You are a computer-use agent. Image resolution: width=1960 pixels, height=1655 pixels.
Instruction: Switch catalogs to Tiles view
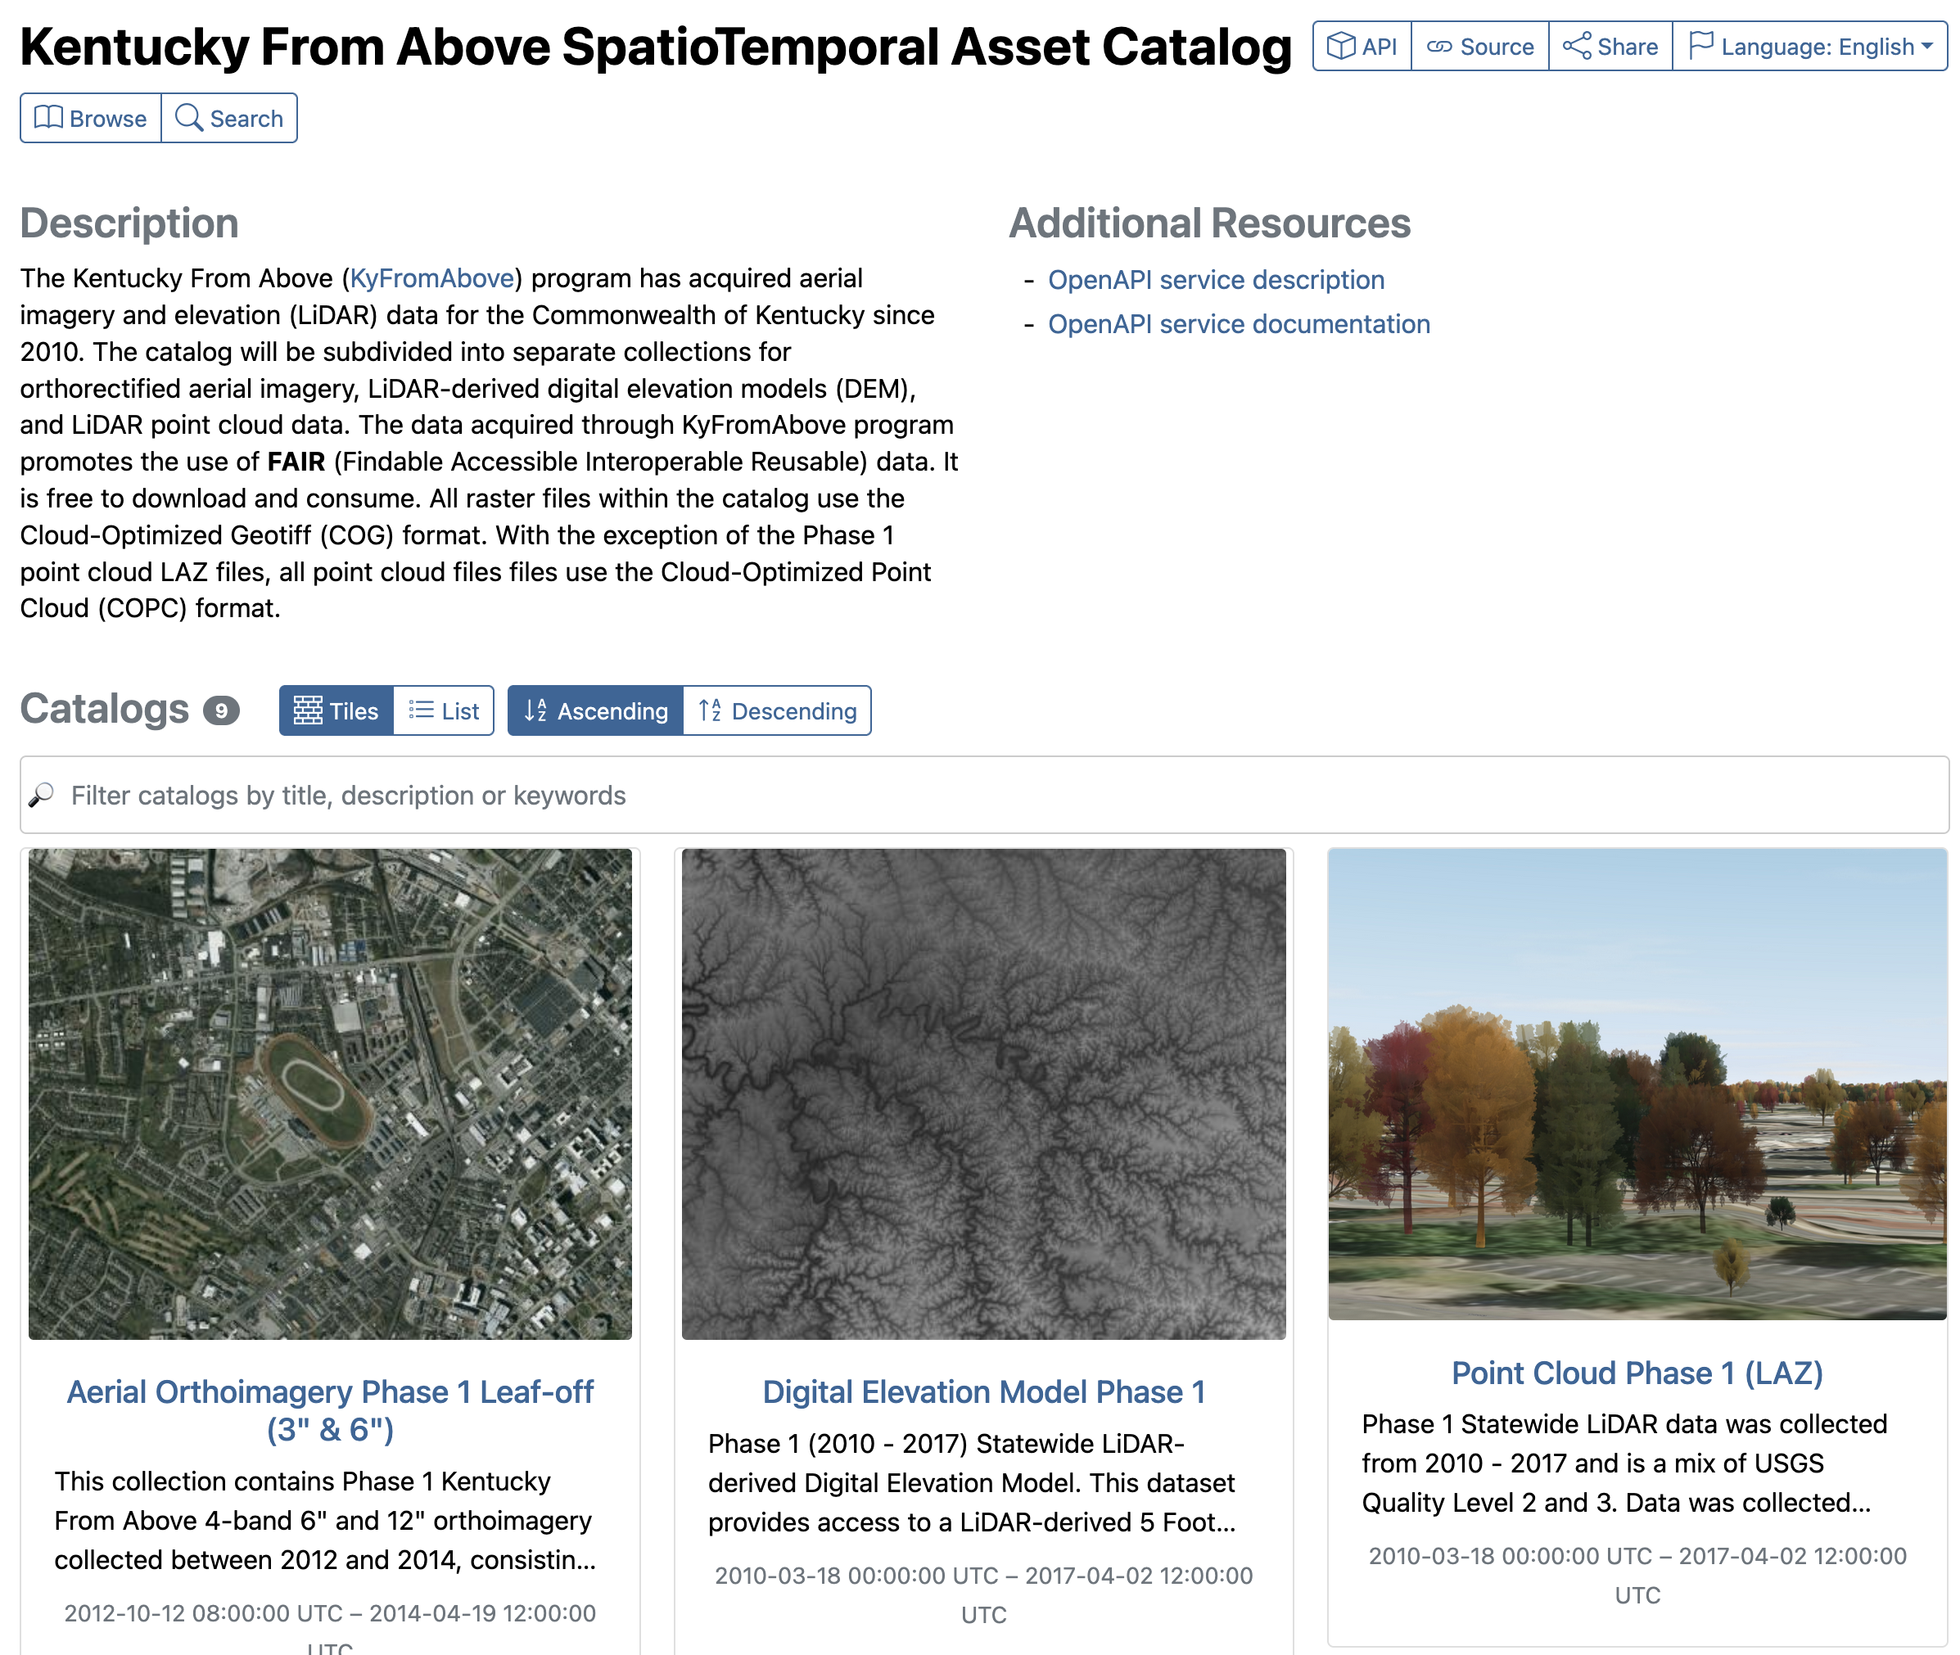pos(336,710)
